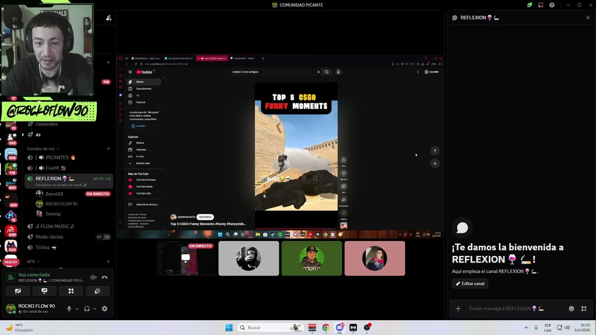Screen dimensions: 596x335
Task: Open the attachment plus button
Action: 458,308
